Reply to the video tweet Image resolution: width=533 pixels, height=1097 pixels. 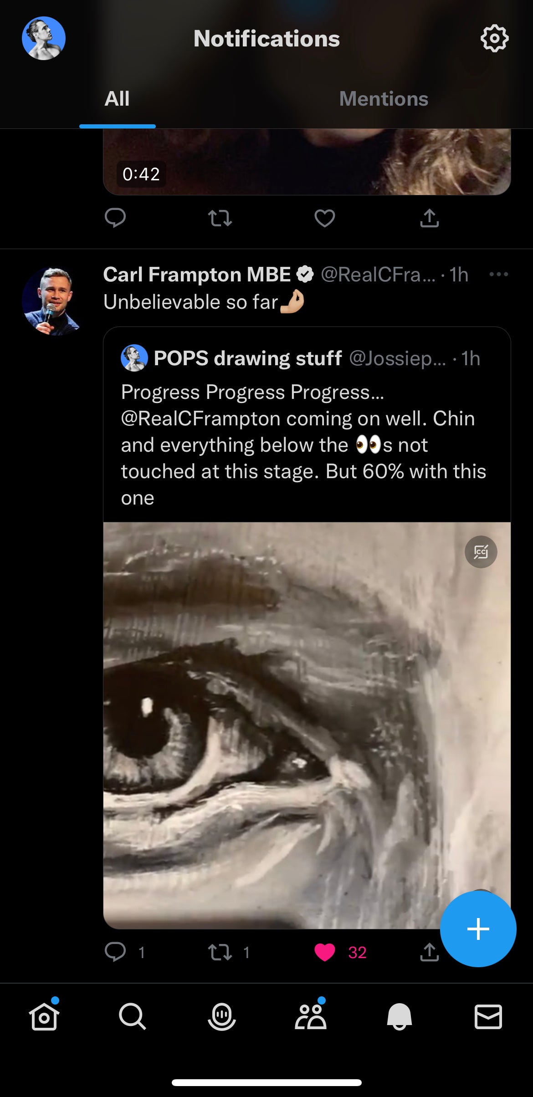115,218
